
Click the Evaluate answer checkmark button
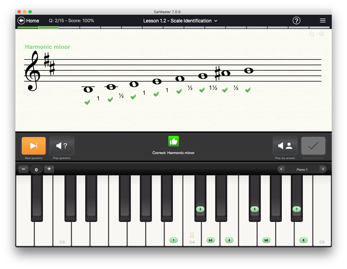313,146
